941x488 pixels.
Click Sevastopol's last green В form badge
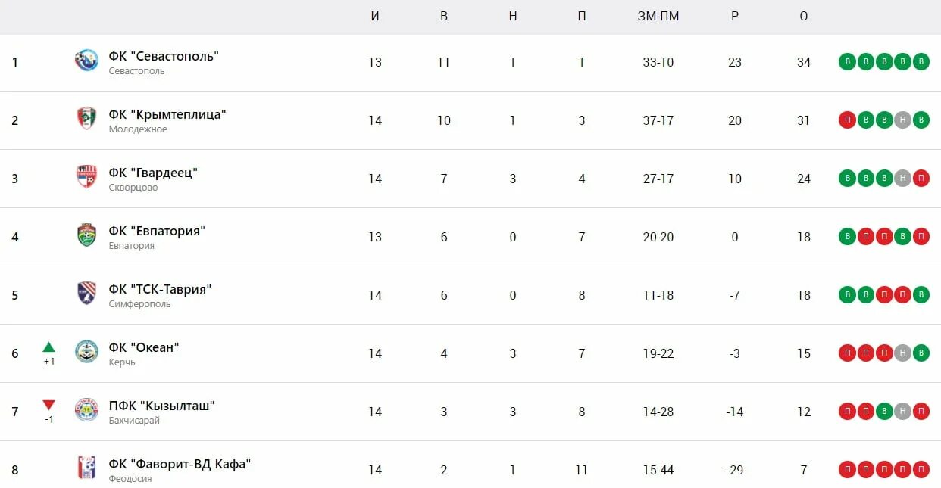point(921,61)
